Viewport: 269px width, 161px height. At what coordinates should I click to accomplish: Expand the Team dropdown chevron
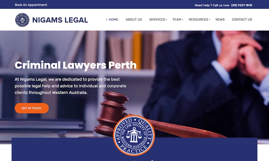coord(183,20)
